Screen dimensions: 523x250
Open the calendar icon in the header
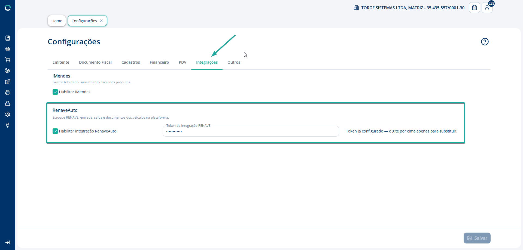[x=475, y=8]
